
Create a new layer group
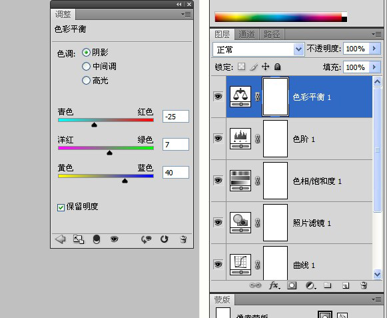pos(328,285)
